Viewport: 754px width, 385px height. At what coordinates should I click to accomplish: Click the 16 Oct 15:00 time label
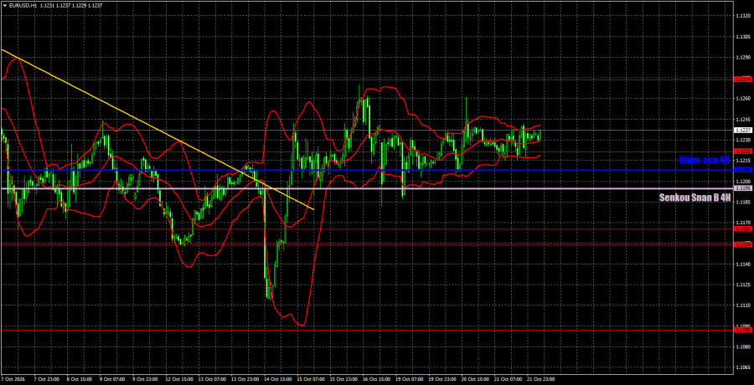376,379
